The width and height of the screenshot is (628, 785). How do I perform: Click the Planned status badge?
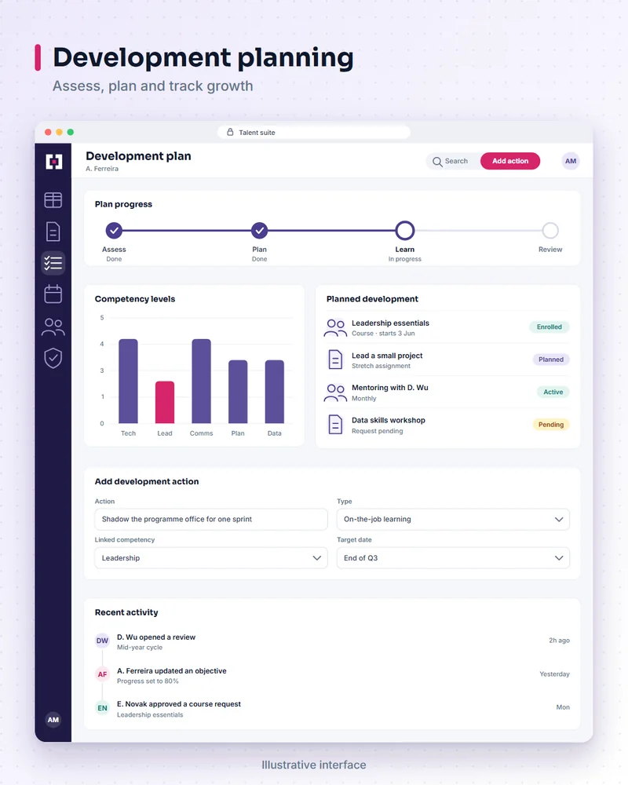point(551,360)
